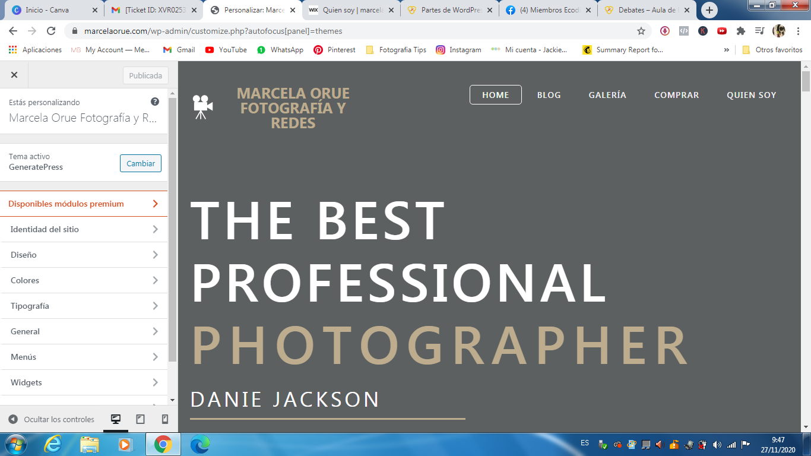Image resolution: width=811 pixels, height=456 pixels.
Task: Open the Instagram bookmark
Action: [x=458, y=50]
